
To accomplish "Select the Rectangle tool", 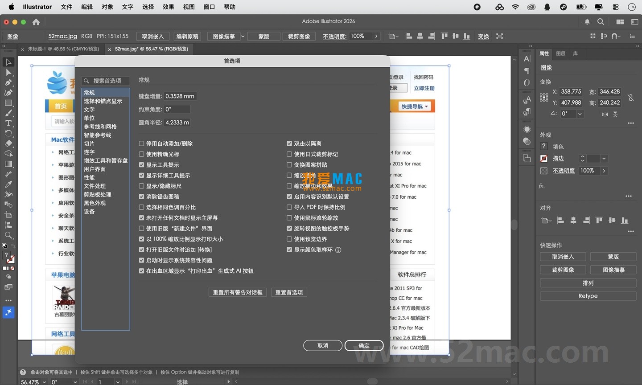I will pos(8,103).
